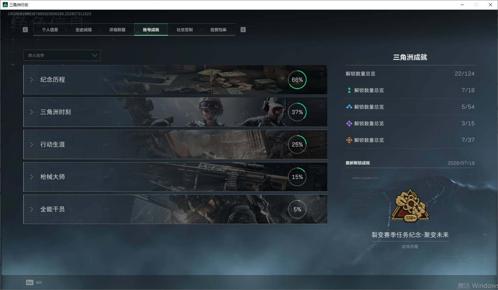498x290 pixels.
Task: Click the 聚变未来 S18 achievement badge
Action: tap(410, 205)
